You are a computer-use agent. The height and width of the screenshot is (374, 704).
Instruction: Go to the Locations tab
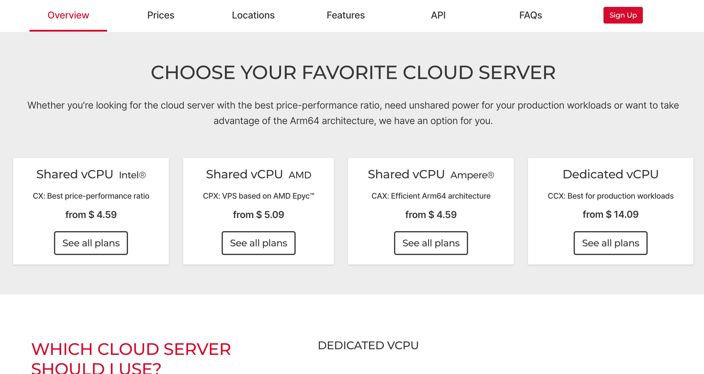point(253,15)
